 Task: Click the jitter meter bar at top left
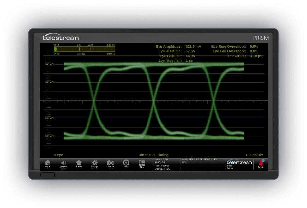(85, 49)
